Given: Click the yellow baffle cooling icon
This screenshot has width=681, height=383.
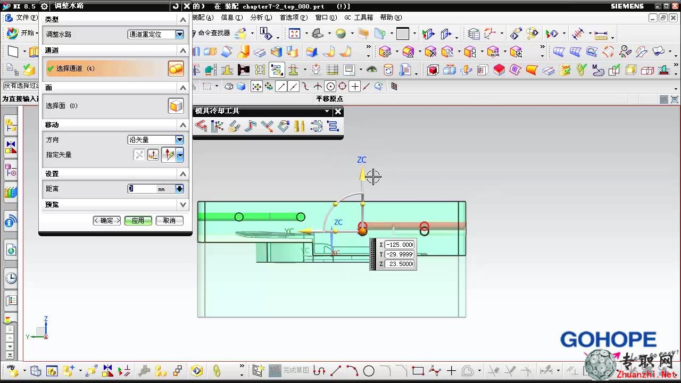Looking at the screenshot, I should click(x=300, y=126).
